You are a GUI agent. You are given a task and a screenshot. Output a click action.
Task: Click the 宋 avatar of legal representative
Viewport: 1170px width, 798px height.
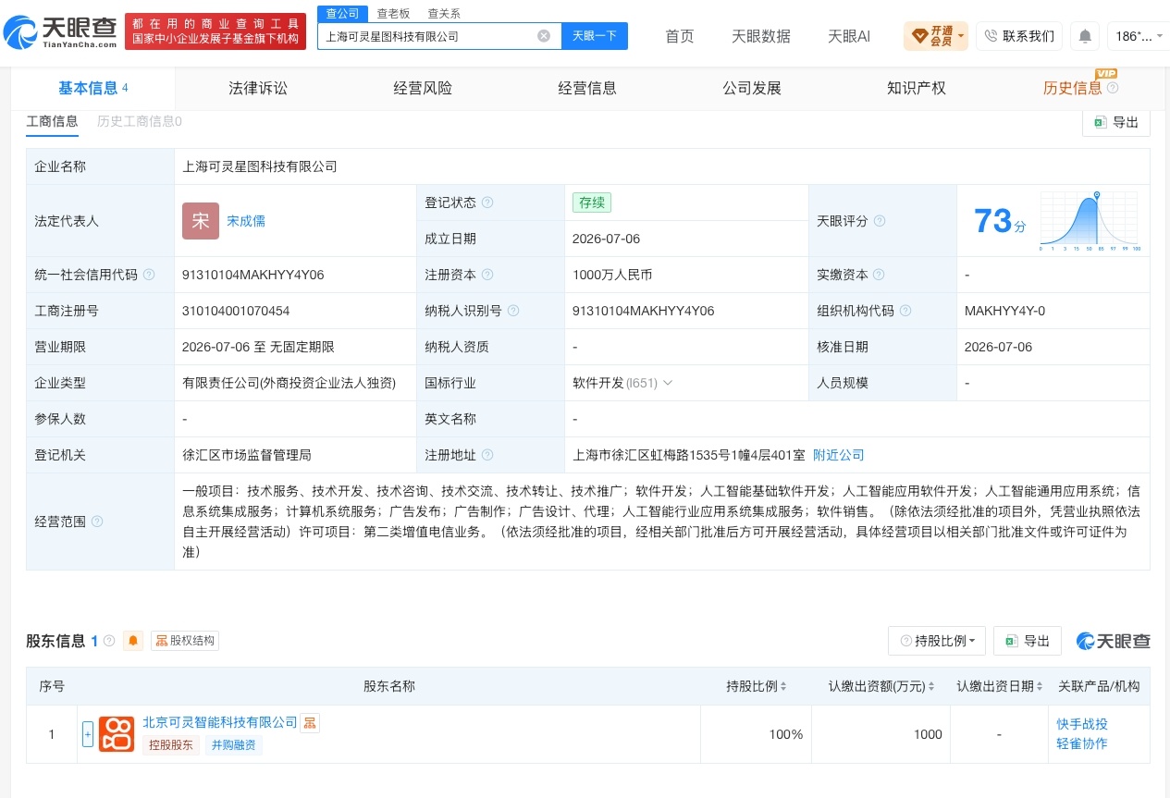click(201, 221)
